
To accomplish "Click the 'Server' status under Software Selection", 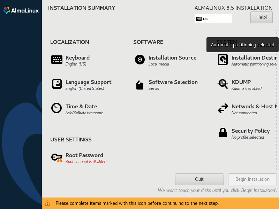I will pyautogui.click(x=154, y=88).
